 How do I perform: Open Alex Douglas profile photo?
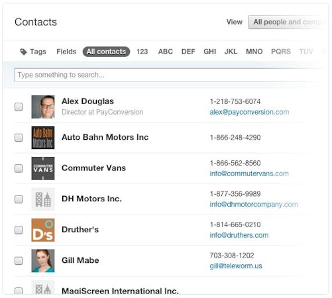(43, 107)
